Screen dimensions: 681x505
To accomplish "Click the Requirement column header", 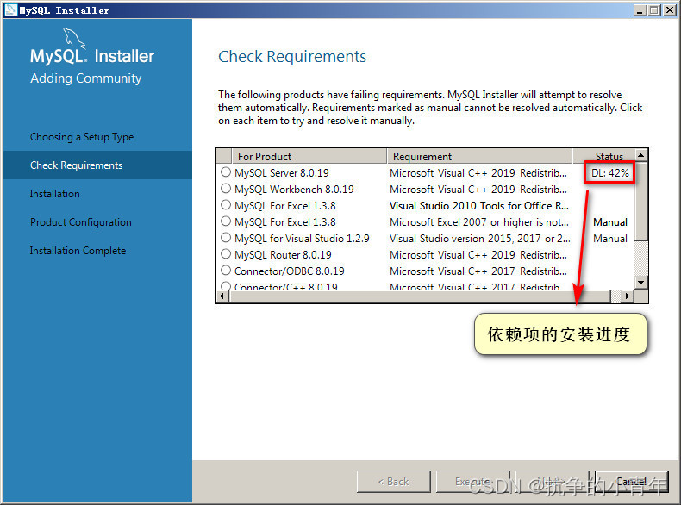I will click(x=479, y=156).
